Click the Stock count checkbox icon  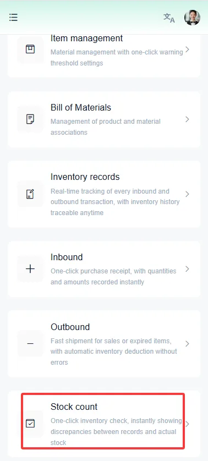[x=30, y=424]
